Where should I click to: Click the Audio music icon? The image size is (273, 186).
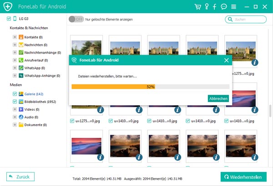point(21,117)
